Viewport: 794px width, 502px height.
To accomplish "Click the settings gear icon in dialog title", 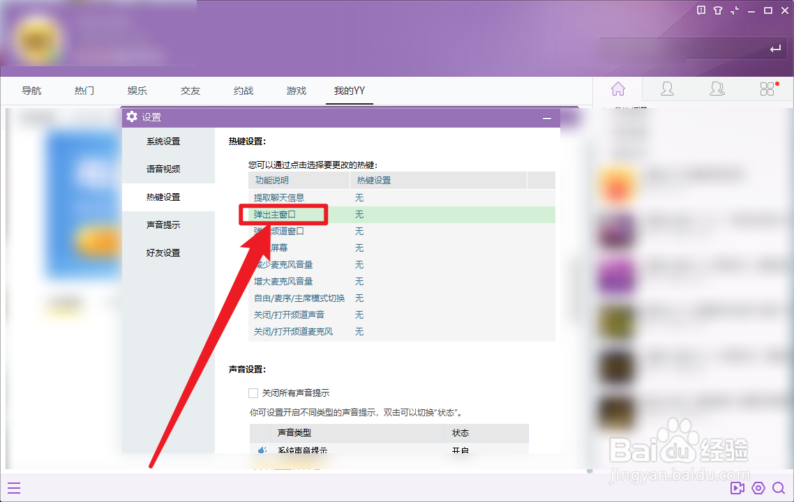I will (132, 117).
